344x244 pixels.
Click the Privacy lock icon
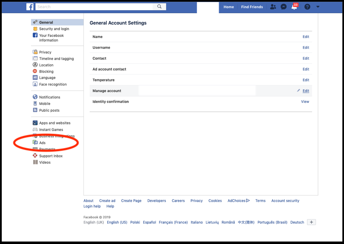(35, 52)
